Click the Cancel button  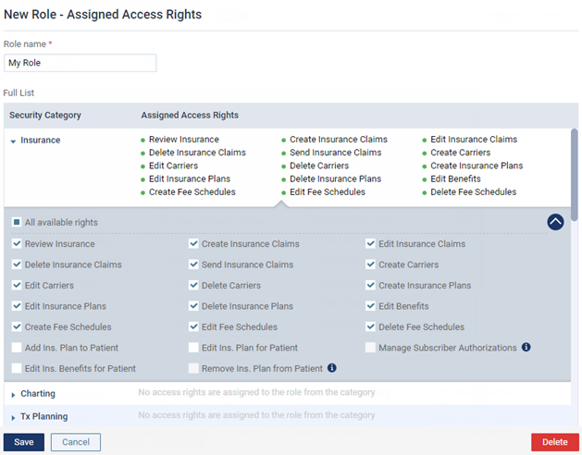[76, 442]
